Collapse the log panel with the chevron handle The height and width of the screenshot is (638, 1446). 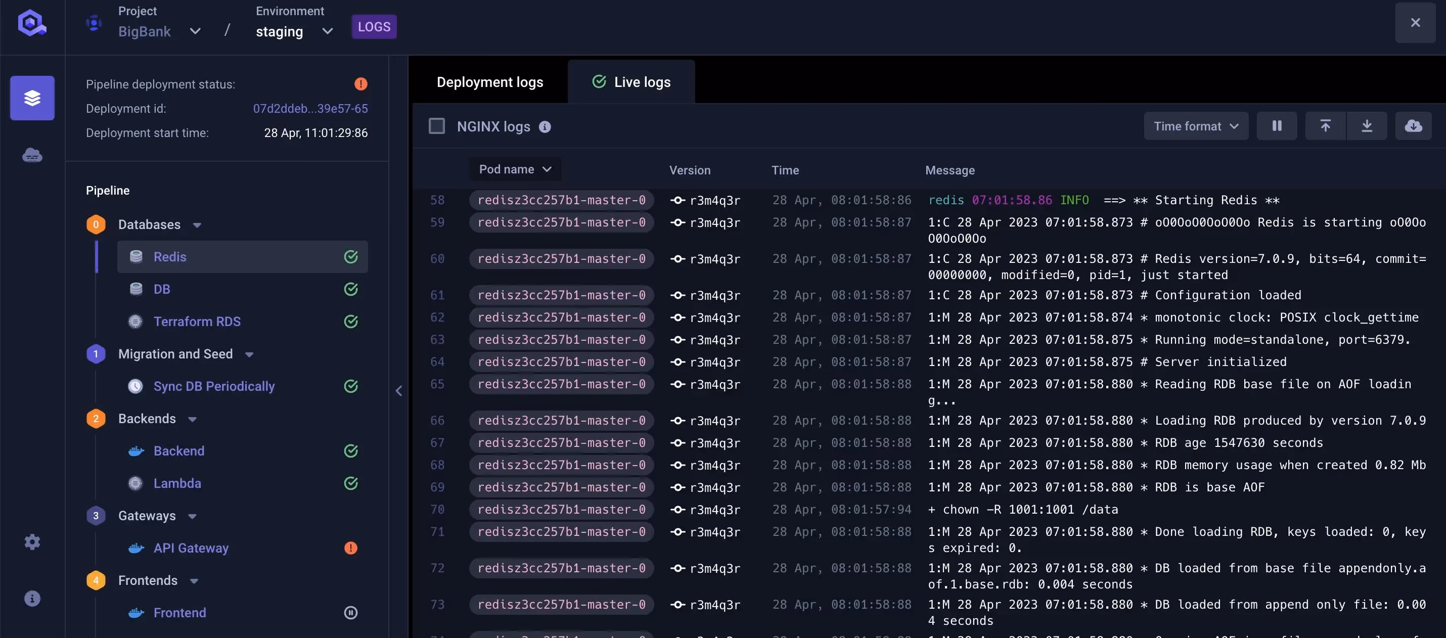coord(399,391)
